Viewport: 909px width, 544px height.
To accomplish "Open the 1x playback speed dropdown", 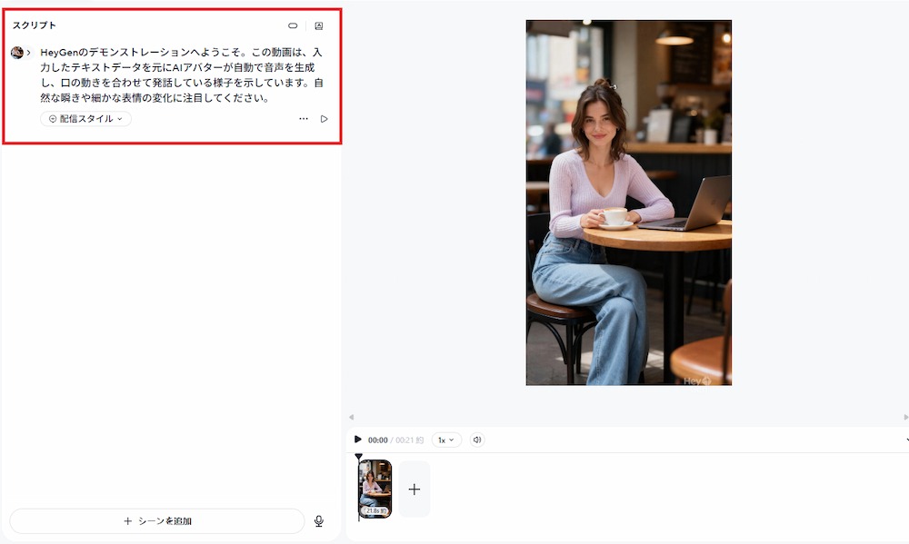I will 446,440.
